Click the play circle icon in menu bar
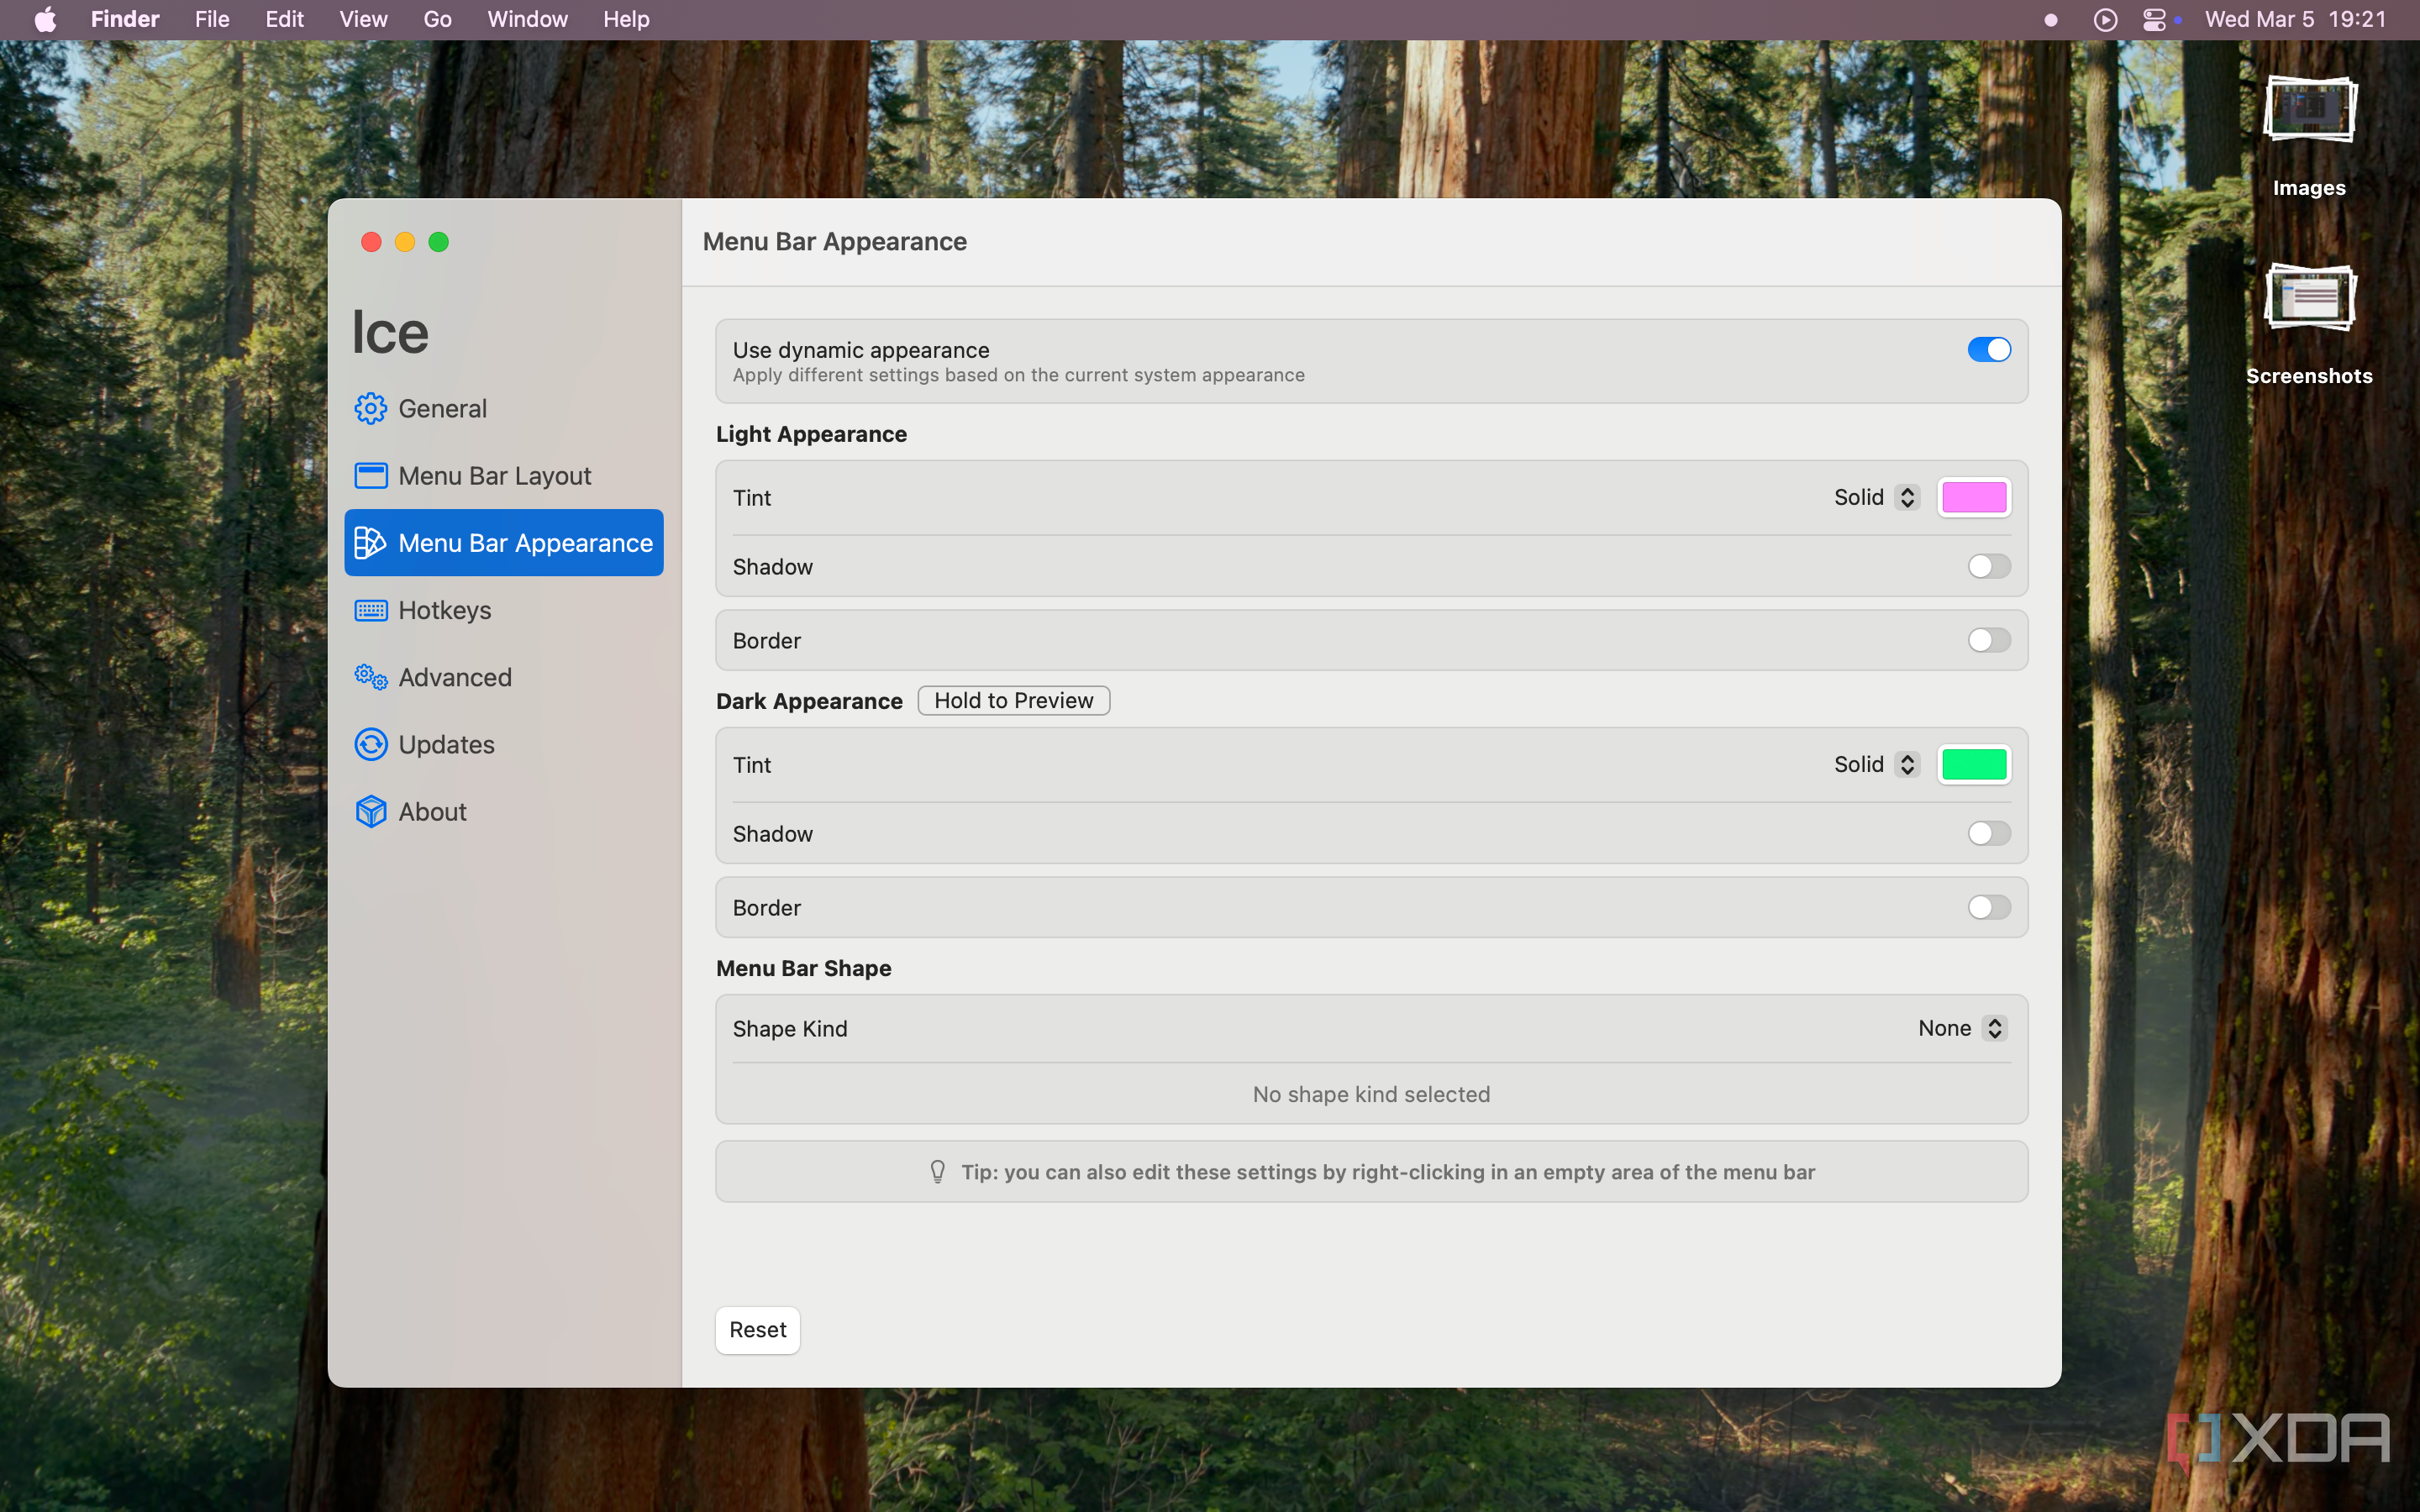Viewport: 2420px width, 1512px height. 2105,20
